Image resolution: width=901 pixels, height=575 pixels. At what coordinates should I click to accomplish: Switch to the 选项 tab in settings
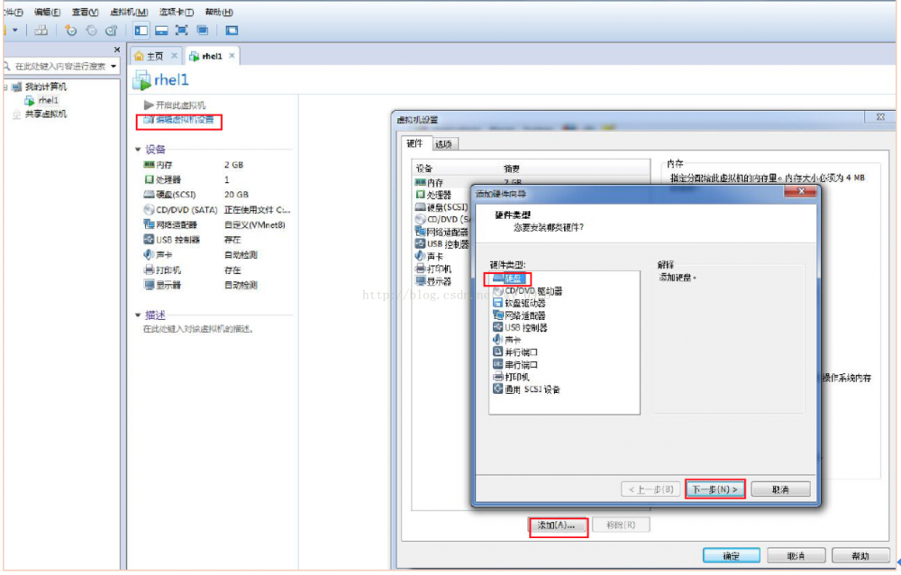(441, 142)
